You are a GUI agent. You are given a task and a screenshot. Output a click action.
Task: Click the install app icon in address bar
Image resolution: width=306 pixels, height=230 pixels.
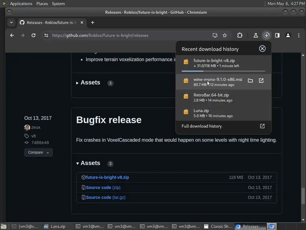pyautogui.click(x=215, y=35)
